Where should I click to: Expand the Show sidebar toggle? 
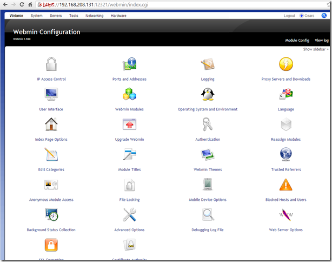pyautogui.click(x=316, y=49)
